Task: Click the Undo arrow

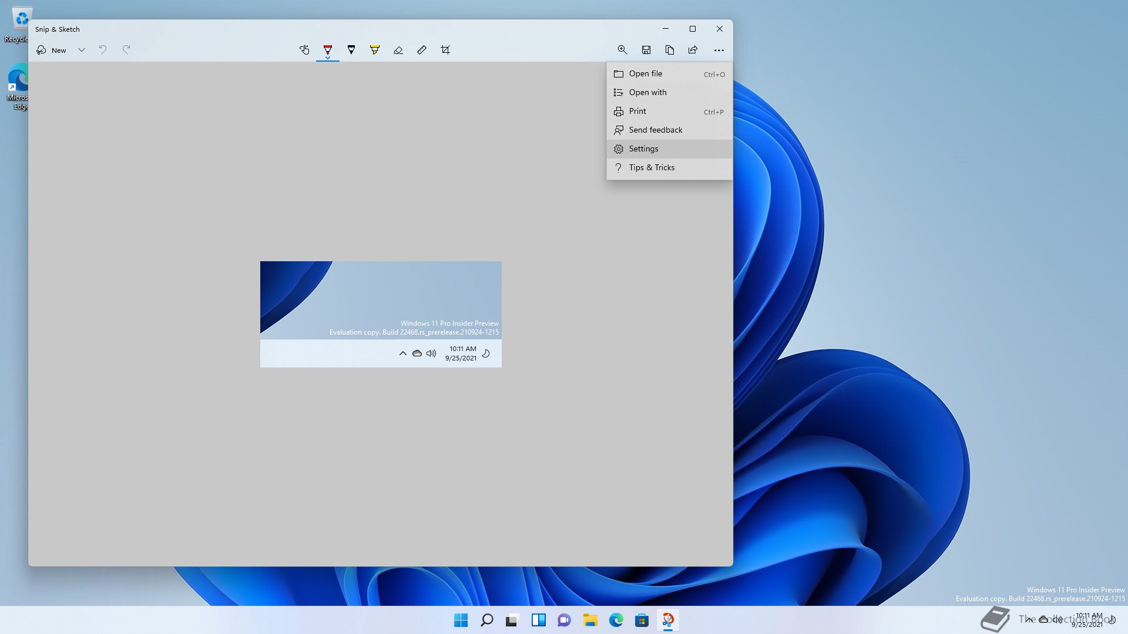Action: click(103, 50)
